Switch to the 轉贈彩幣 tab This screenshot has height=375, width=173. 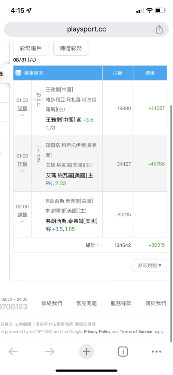71,48
